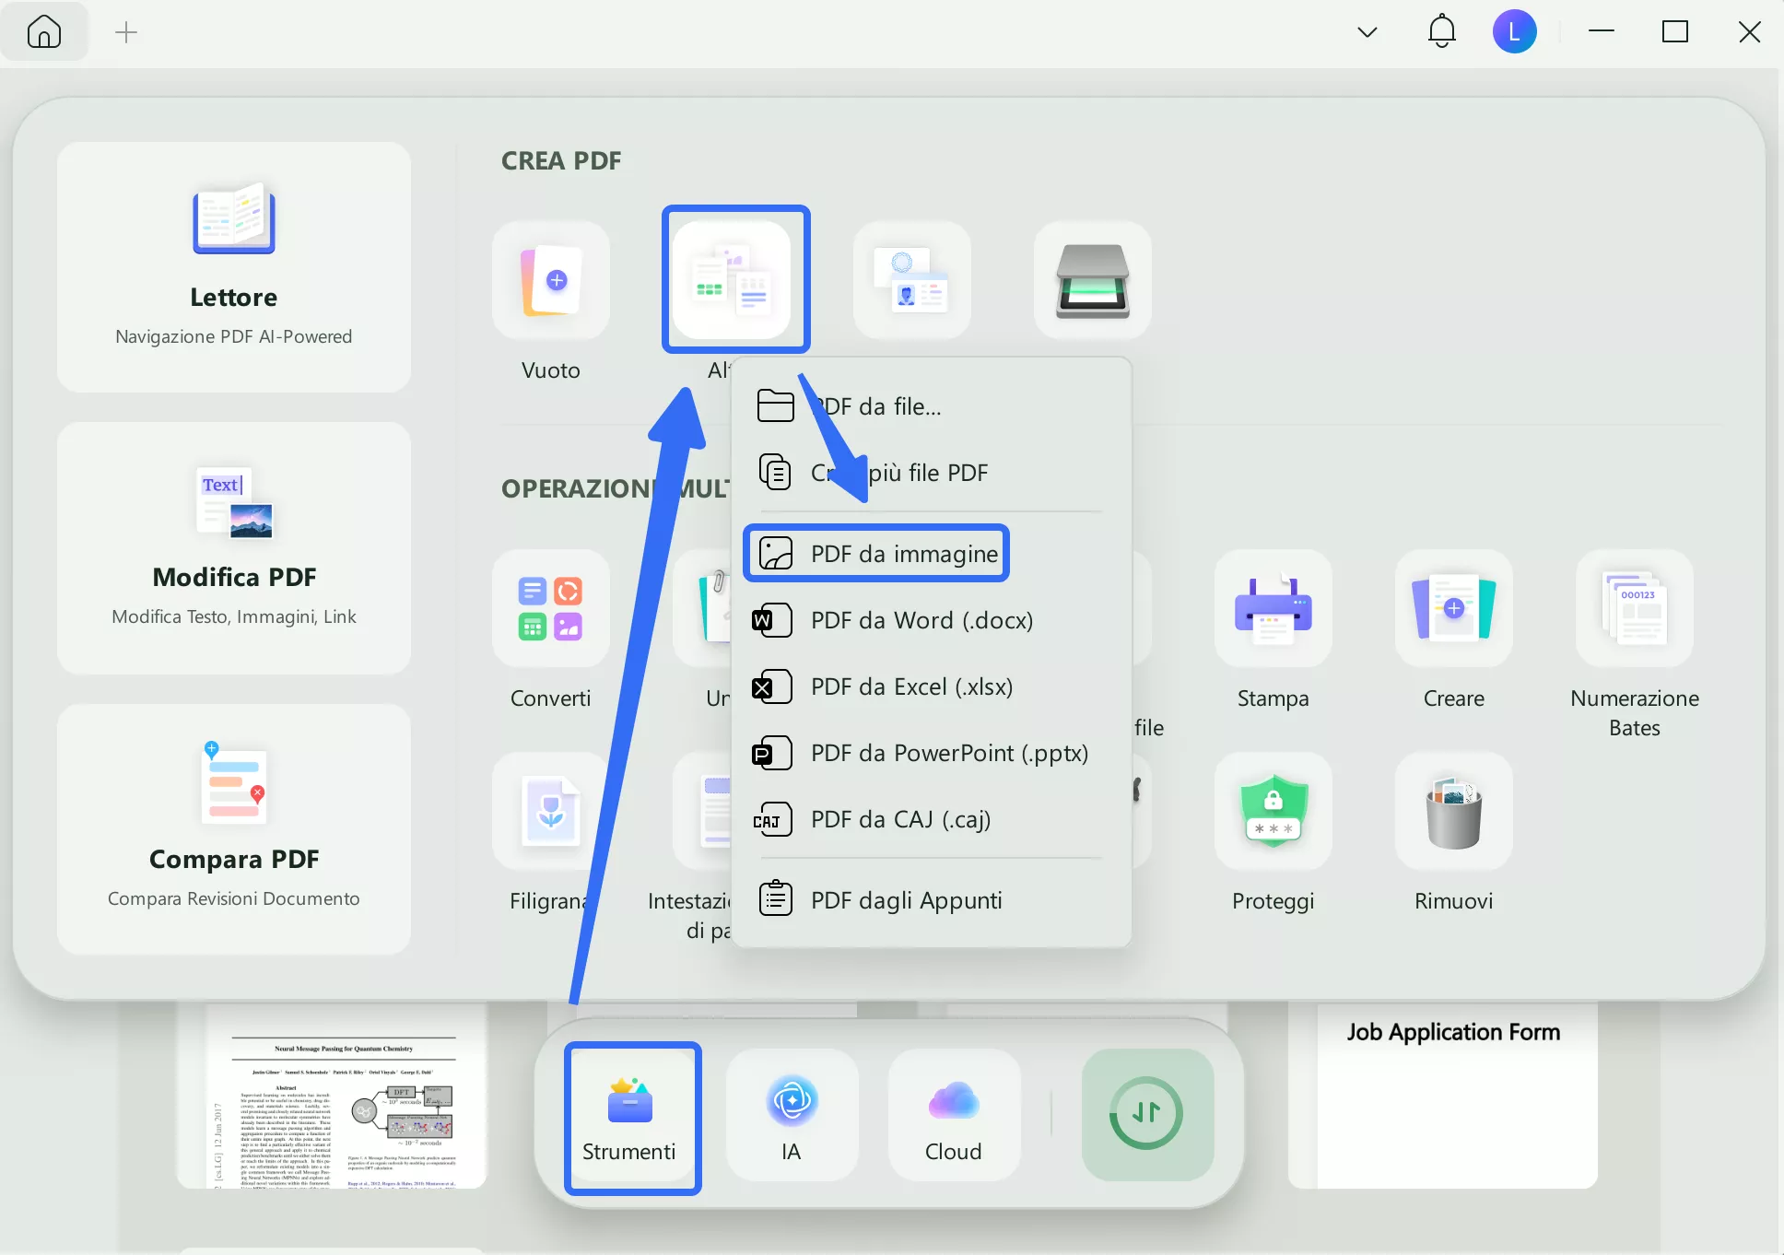Open the scanner create PDF icon
The height and width of the screenshot is (1255, 1784).
[1092, 280]
